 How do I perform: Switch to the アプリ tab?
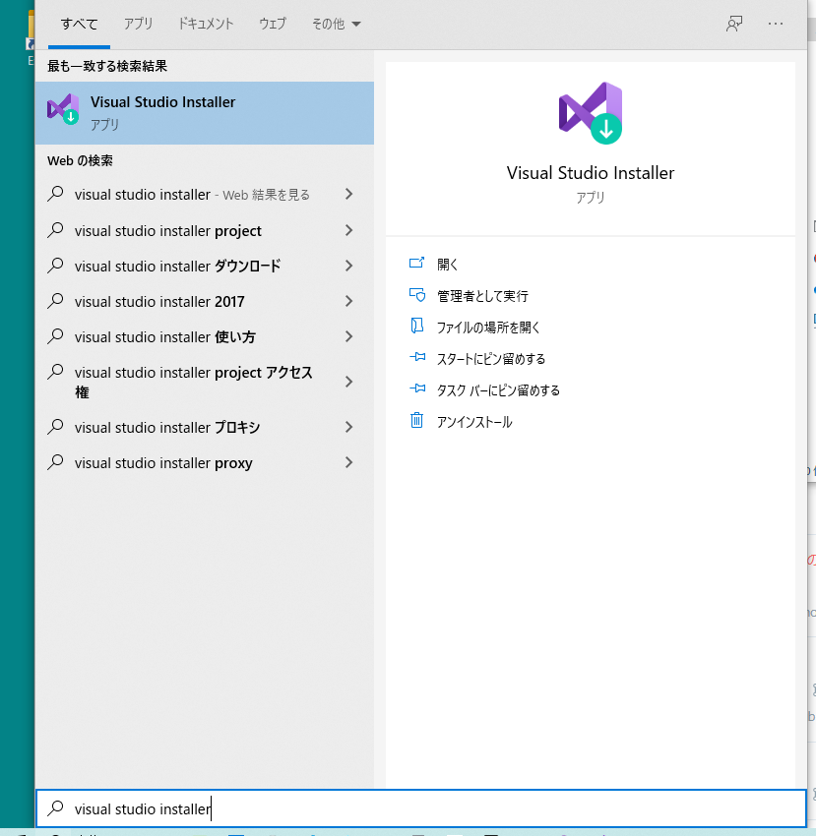[x=138, y=24]
